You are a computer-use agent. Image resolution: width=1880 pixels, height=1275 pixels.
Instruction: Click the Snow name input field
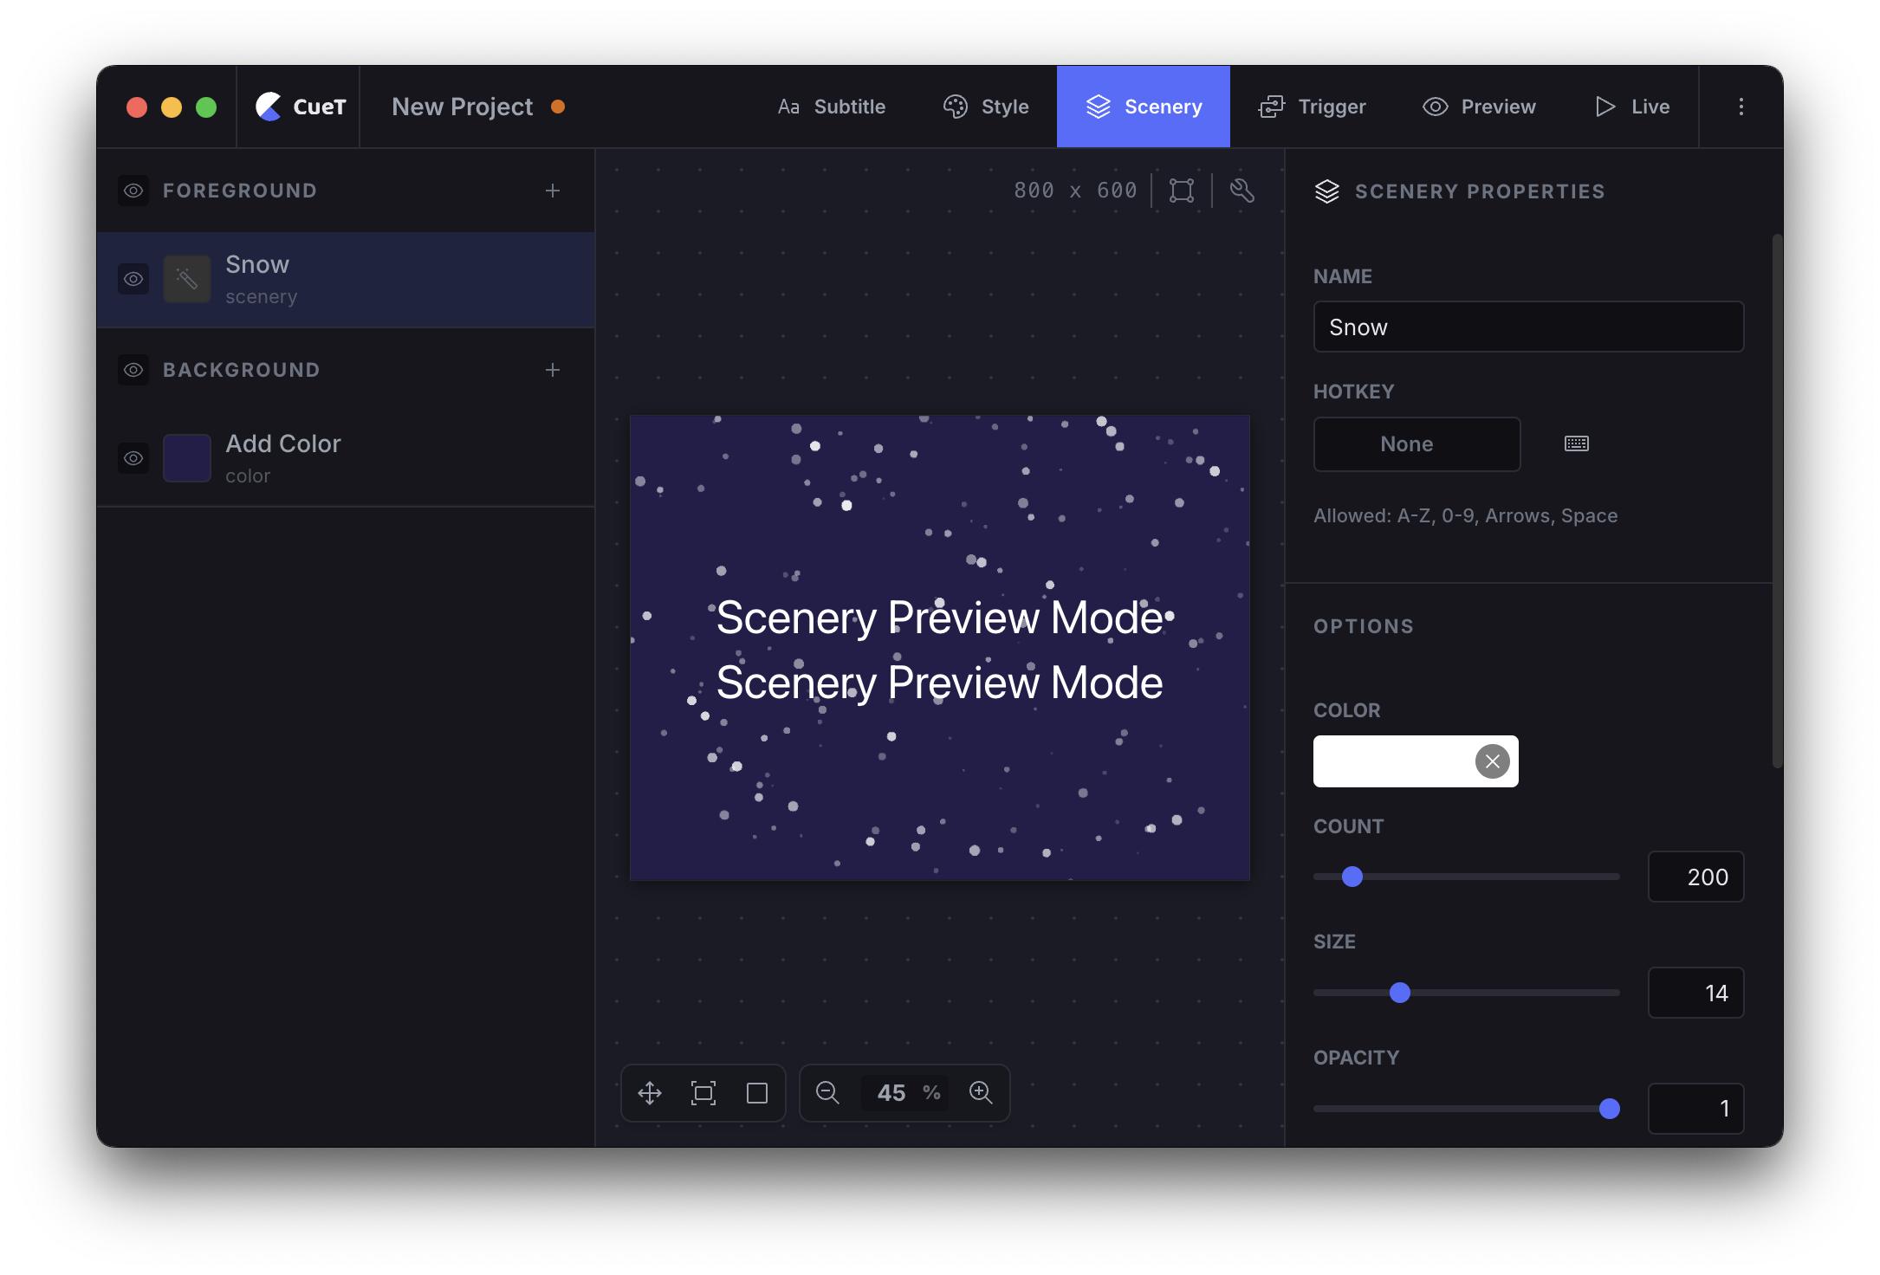[1528, 327]
